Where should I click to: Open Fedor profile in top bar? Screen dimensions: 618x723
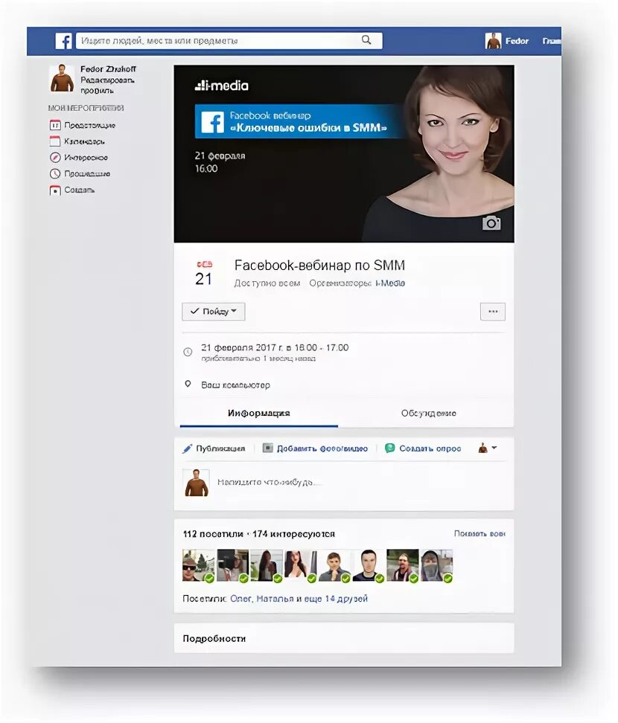click(x=517, y=41)
